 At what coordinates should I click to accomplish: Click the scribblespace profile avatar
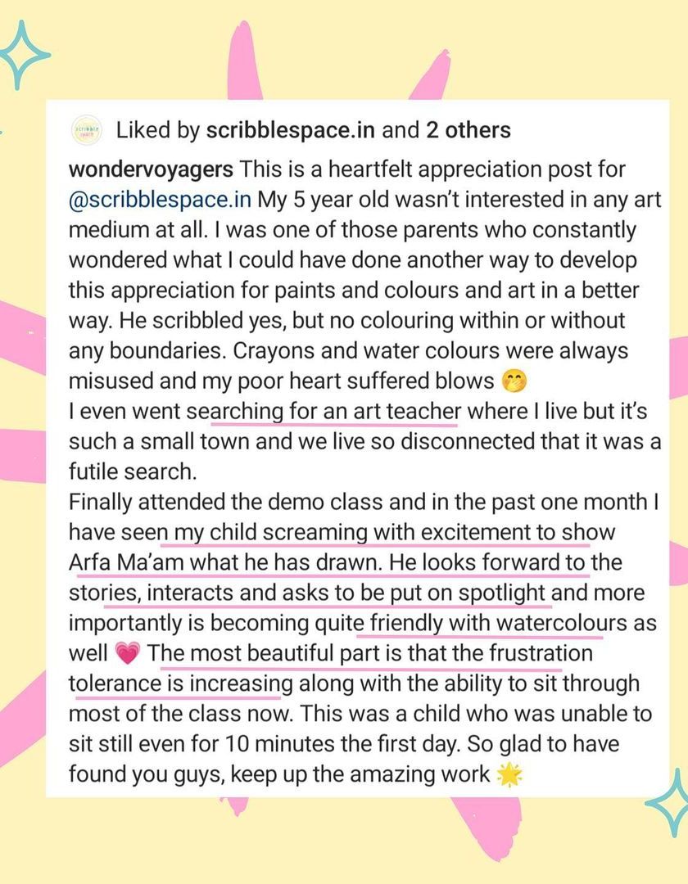[86, 131]
